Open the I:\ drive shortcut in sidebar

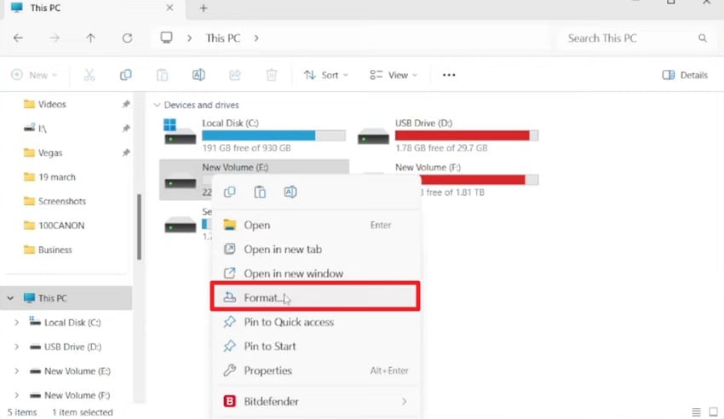pos(36,129)
